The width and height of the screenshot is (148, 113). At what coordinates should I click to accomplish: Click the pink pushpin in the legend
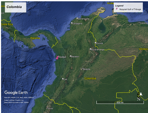point(117,9)
